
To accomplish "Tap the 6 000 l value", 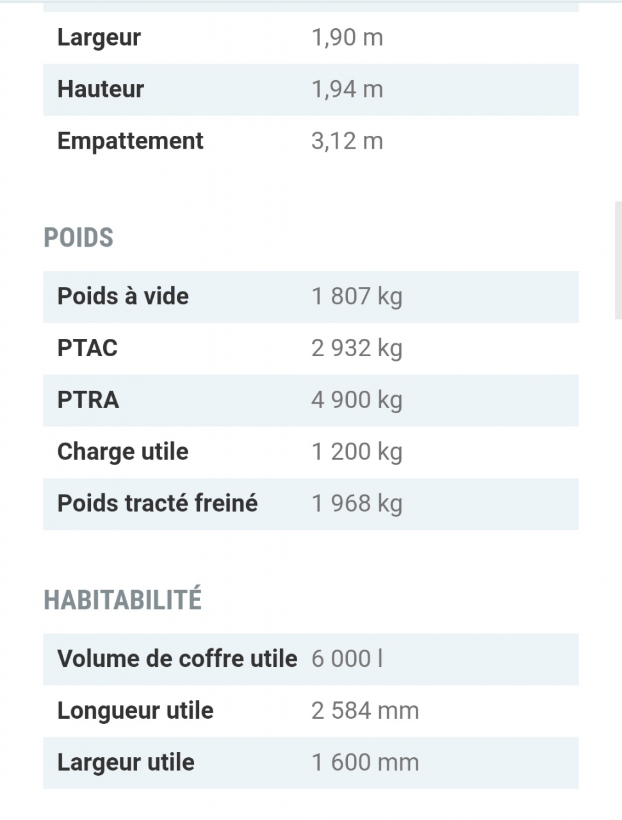I will pos(347,659).
